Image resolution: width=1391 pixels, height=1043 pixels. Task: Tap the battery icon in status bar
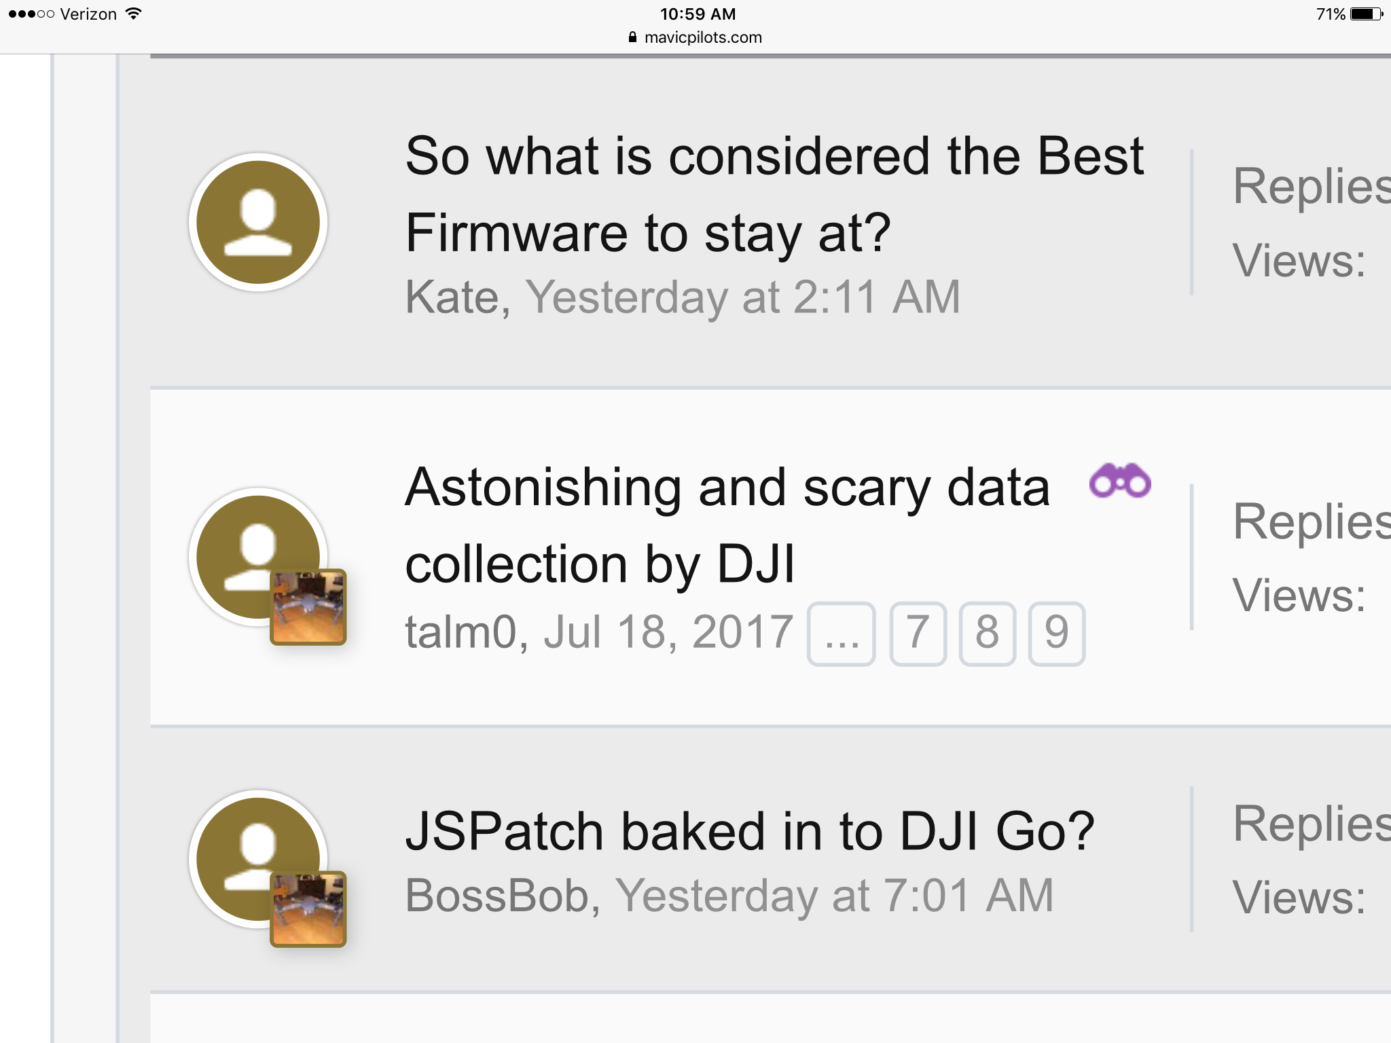[1366, 14]
